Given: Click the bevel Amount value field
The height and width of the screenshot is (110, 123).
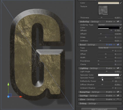Looking at the screenshot, I should pyautogui.click(x=118, y=51).
